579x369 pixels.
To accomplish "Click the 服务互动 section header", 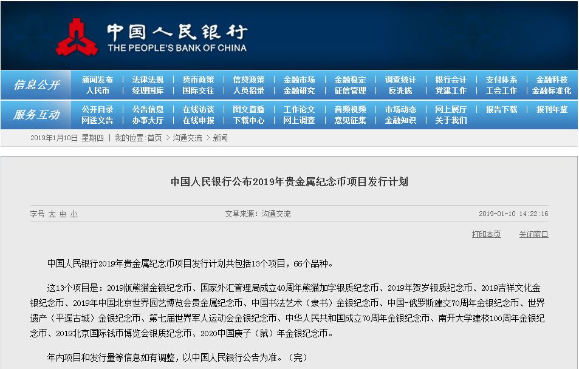I will tap(36, 114).
